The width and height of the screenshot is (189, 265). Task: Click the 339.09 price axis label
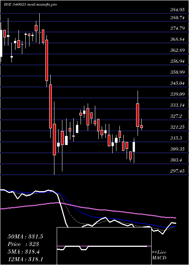point(177,94)
